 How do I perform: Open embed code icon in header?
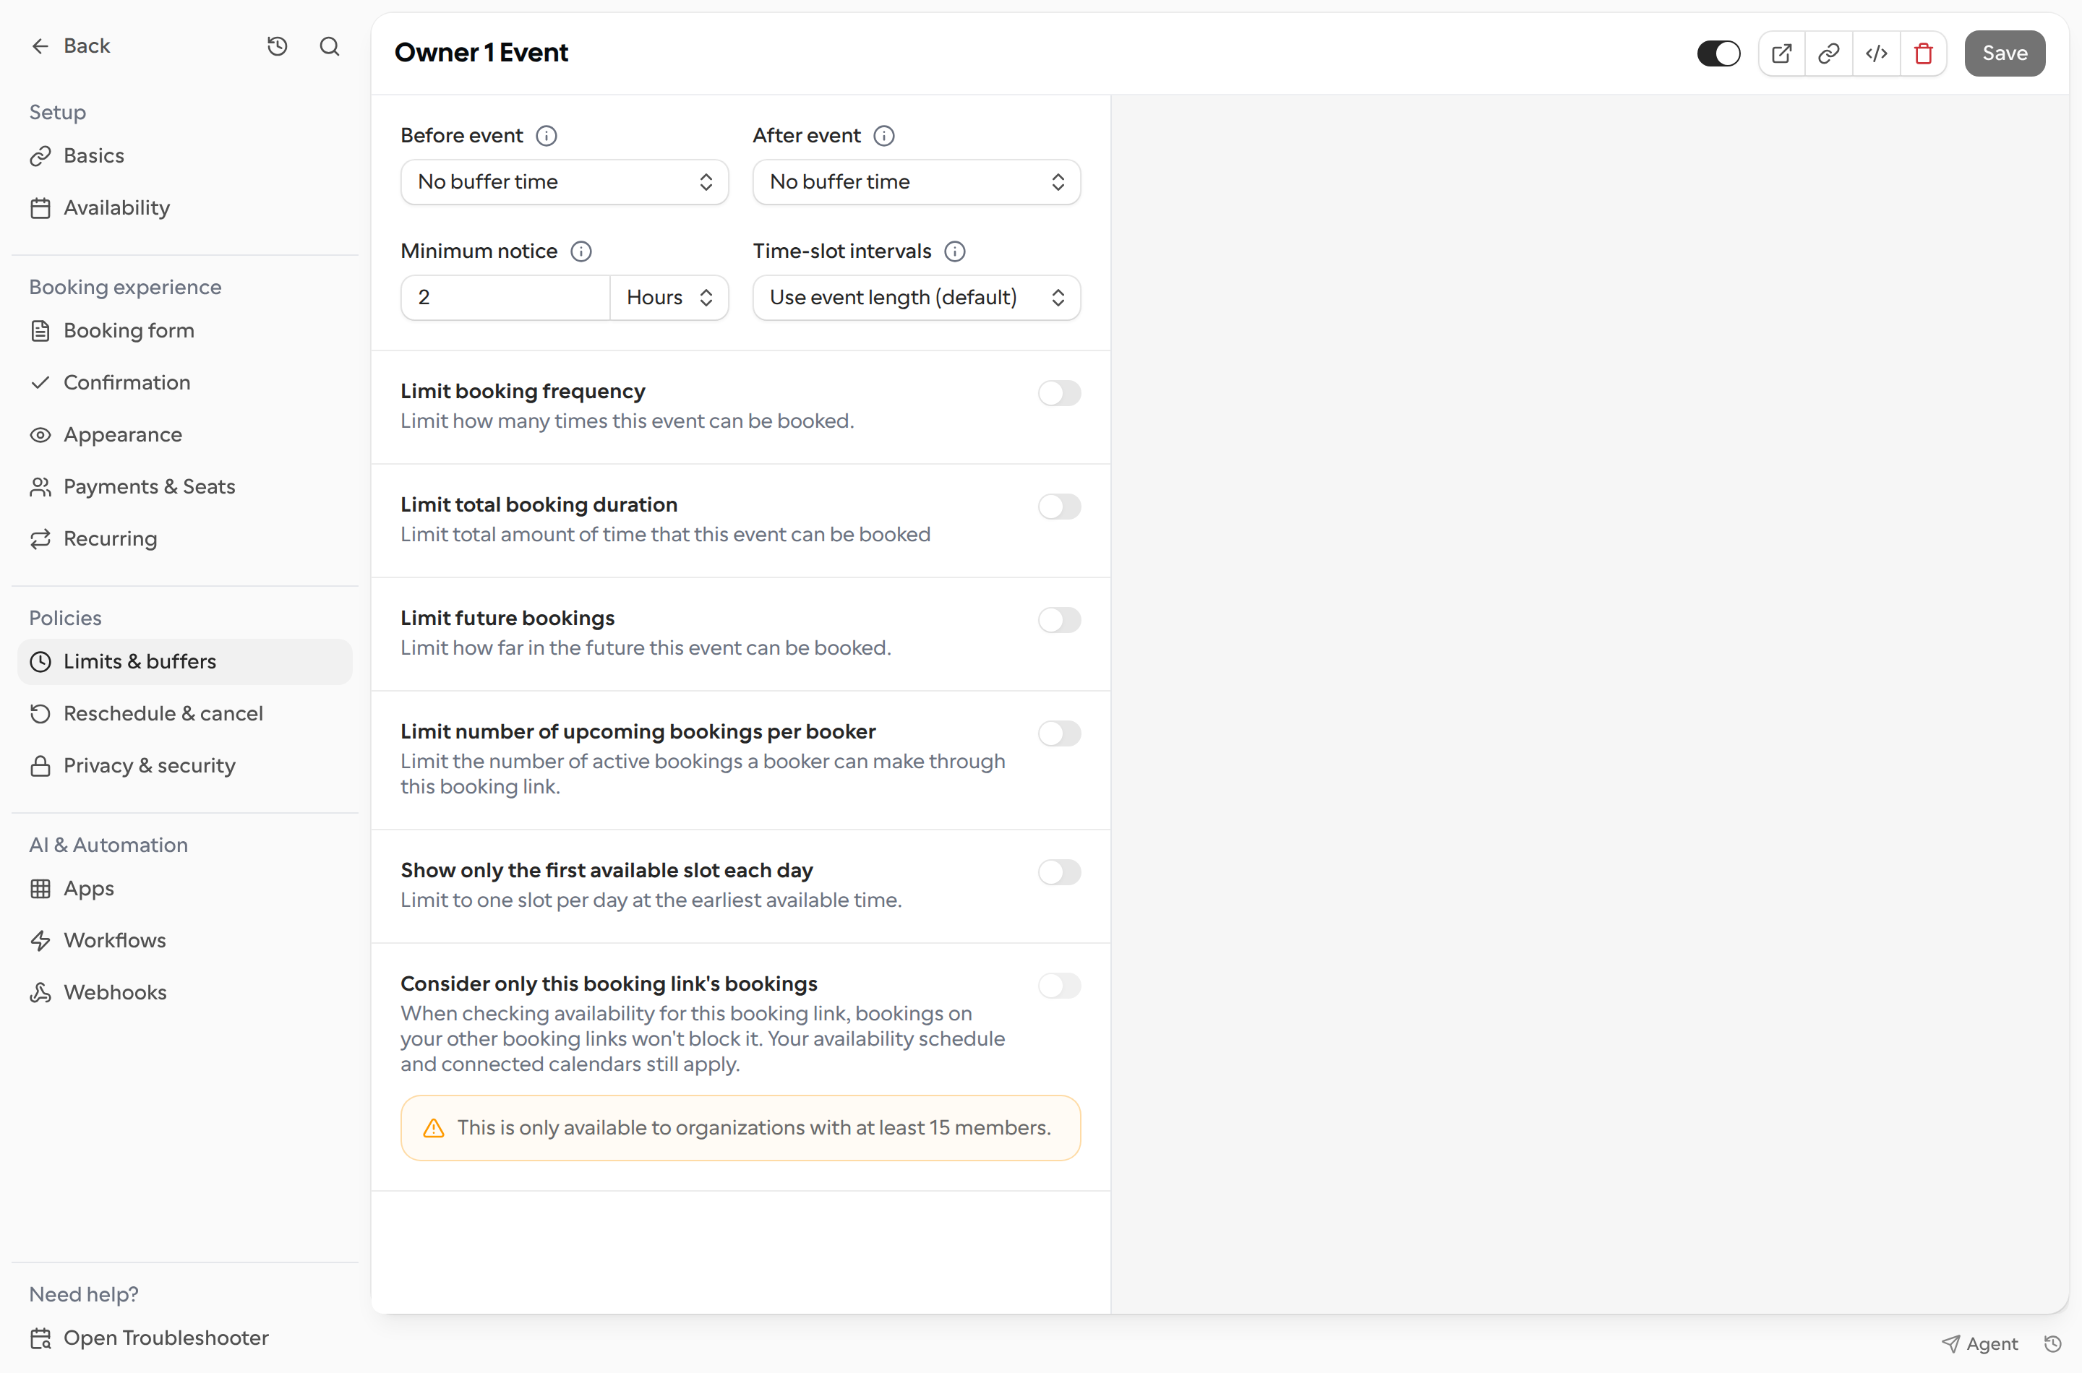click(1876, 53)
